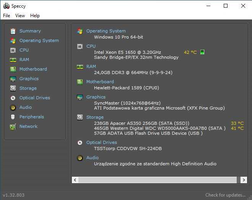
Task: Click the 41 °C Western Digital temperature
Action: click(237, 128)
